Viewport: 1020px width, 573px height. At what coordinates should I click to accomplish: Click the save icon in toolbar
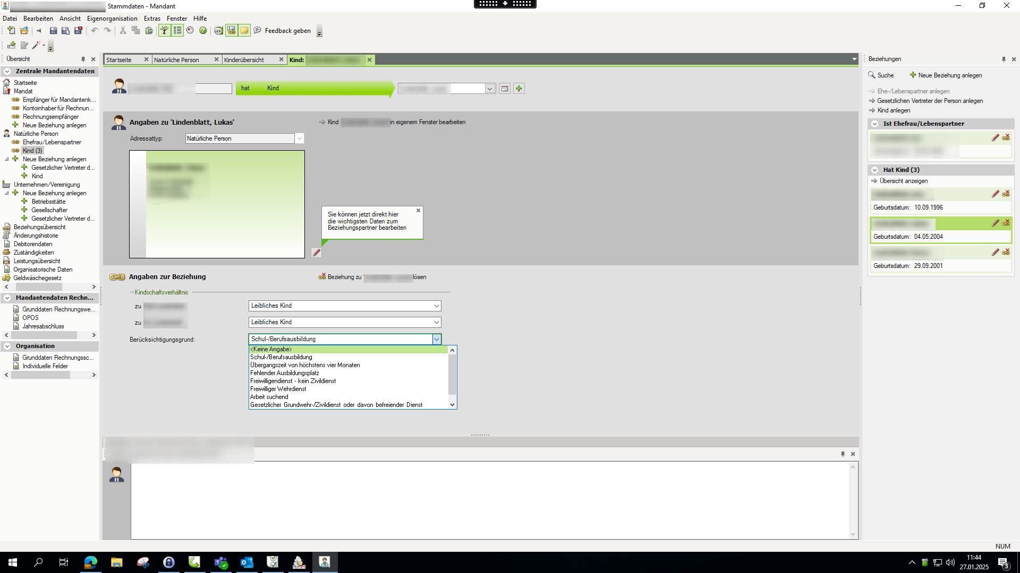pos(53,31)
